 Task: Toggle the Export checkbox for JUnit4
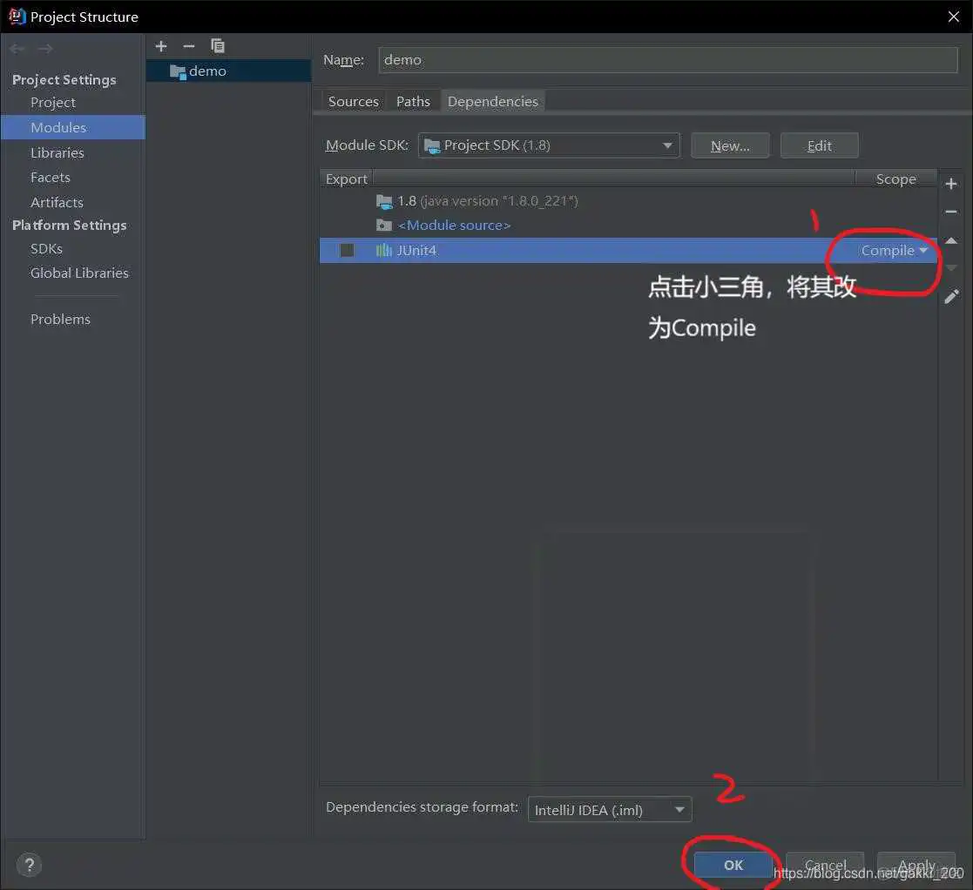point(346,250)
